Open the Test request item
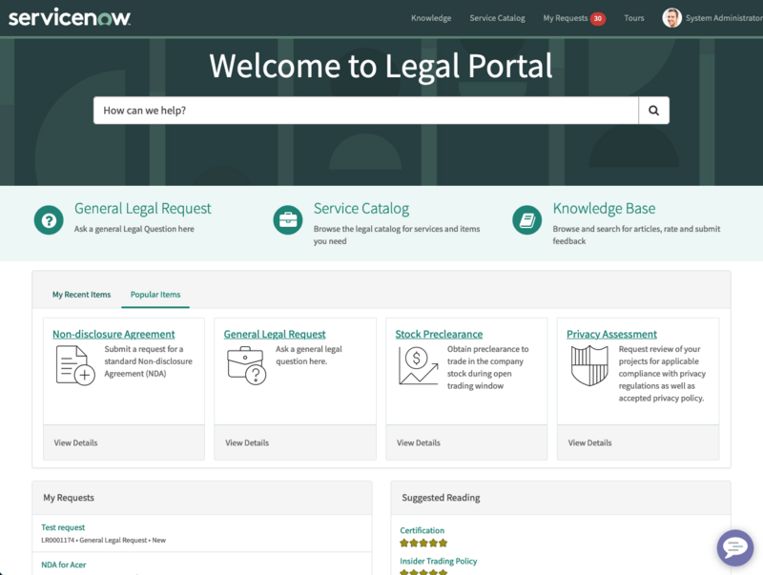The height and width of the screenshot is (575, 763). [x=63, y=527]
